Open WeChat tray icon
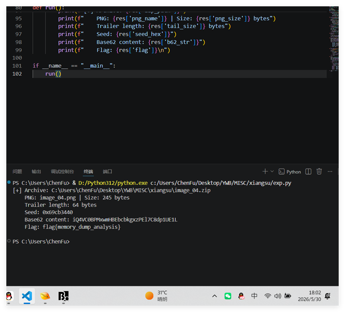The width and height of the screenshot is (345, 312). (x=228, y=296)
